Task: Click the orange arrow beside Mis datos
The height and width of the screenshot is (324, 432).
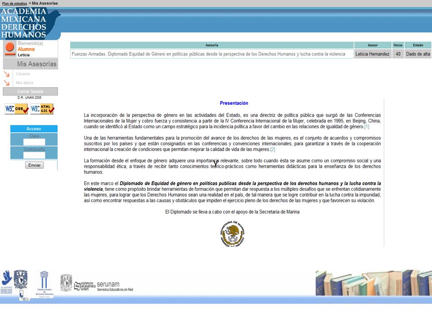Action: pyautogui.click(x=7, y=83)
